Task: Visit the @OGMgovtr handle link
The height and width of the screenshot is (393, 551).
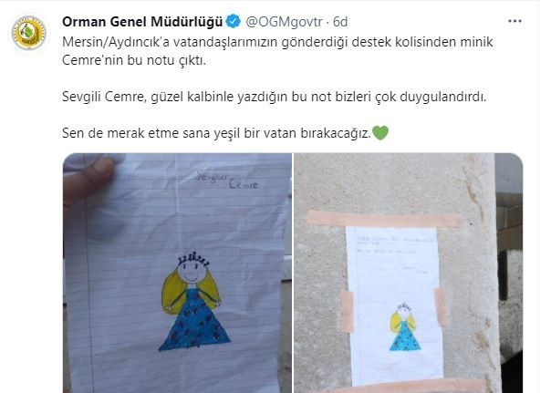Action: point(284,22)
